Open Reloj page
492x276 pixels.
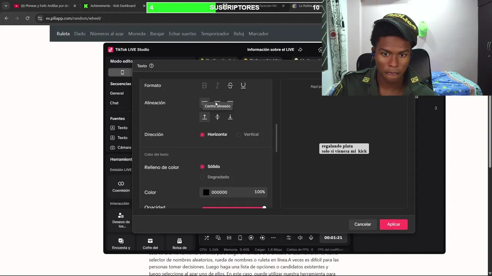239,34
